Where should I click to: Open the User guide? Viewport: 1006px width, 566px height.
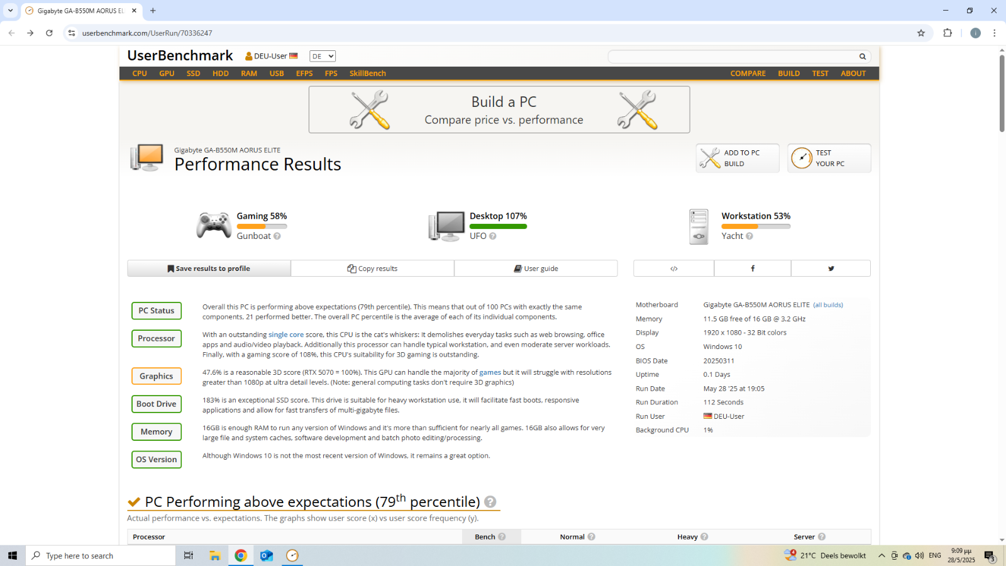[536, 269]
